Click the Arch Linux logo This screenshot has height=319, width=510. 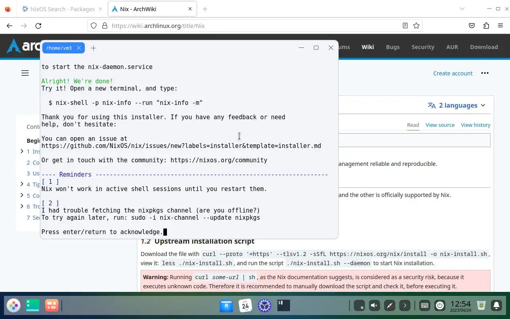point(23,46)
